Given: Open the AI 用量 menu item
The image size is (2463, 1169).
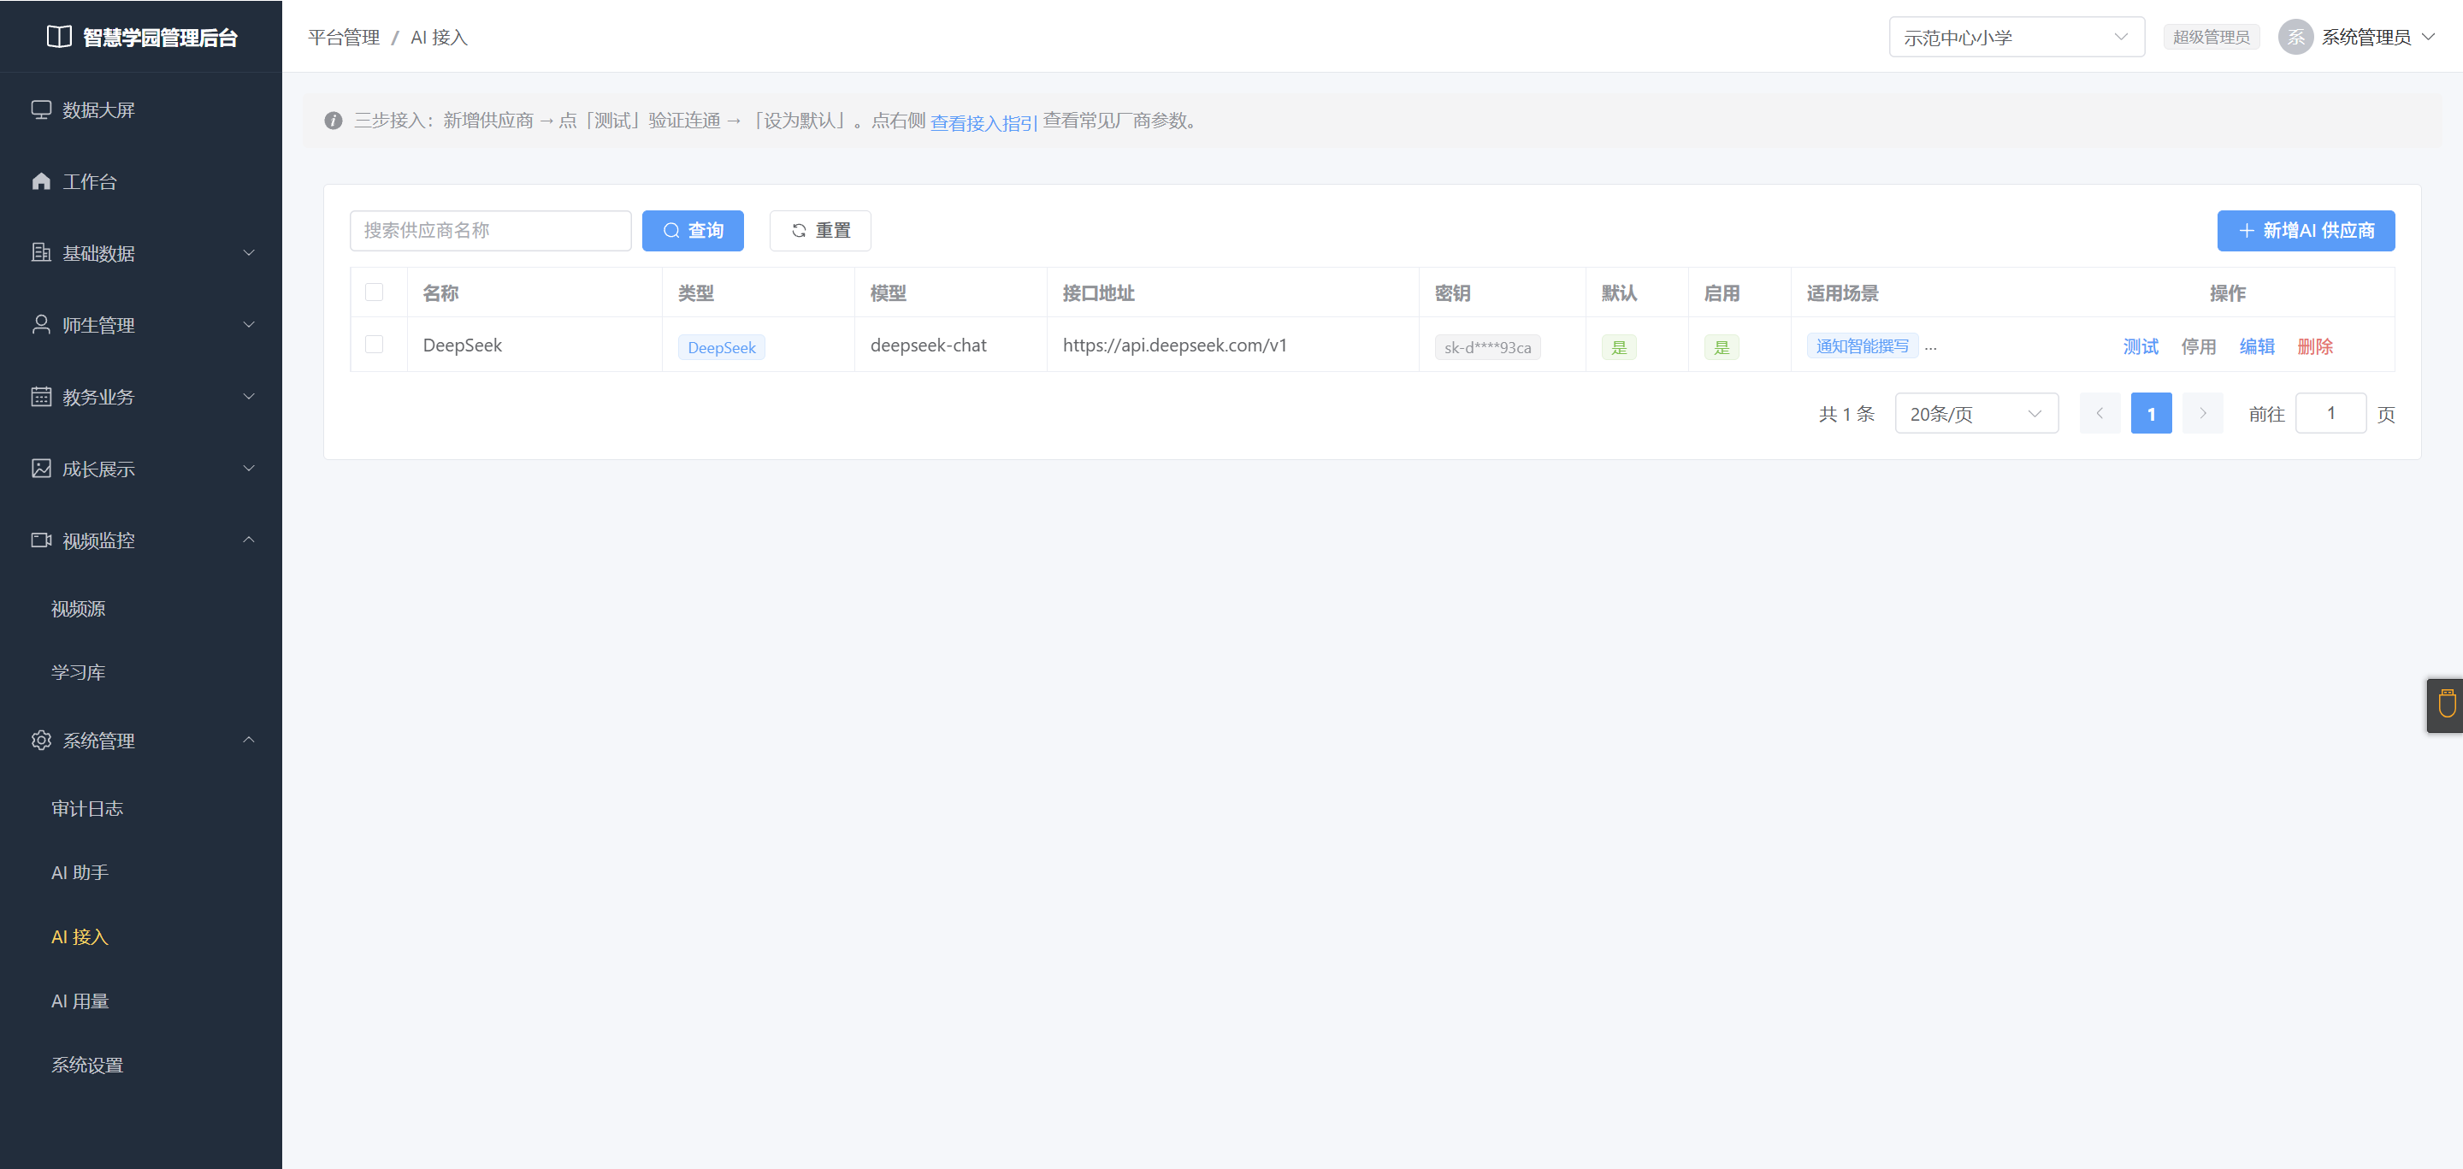Looking at the screenshot, I should 80,1001.
